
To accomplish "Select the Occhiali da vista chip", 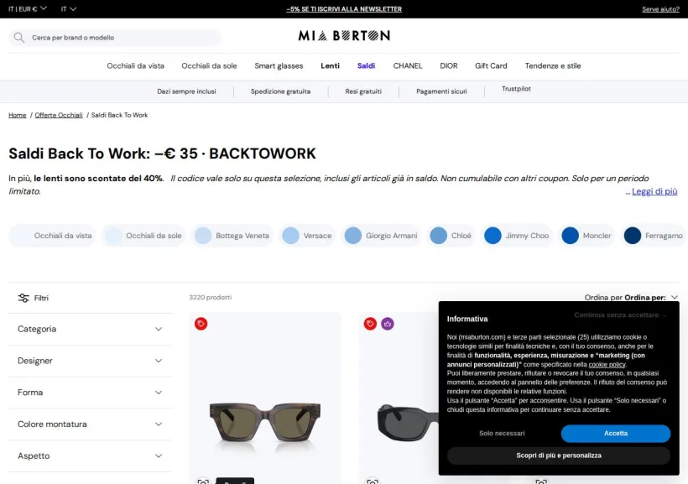I will [52, 236].
